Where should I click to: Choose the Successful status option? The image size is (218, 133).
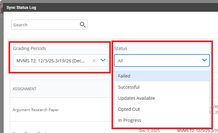tap(129, 87)
